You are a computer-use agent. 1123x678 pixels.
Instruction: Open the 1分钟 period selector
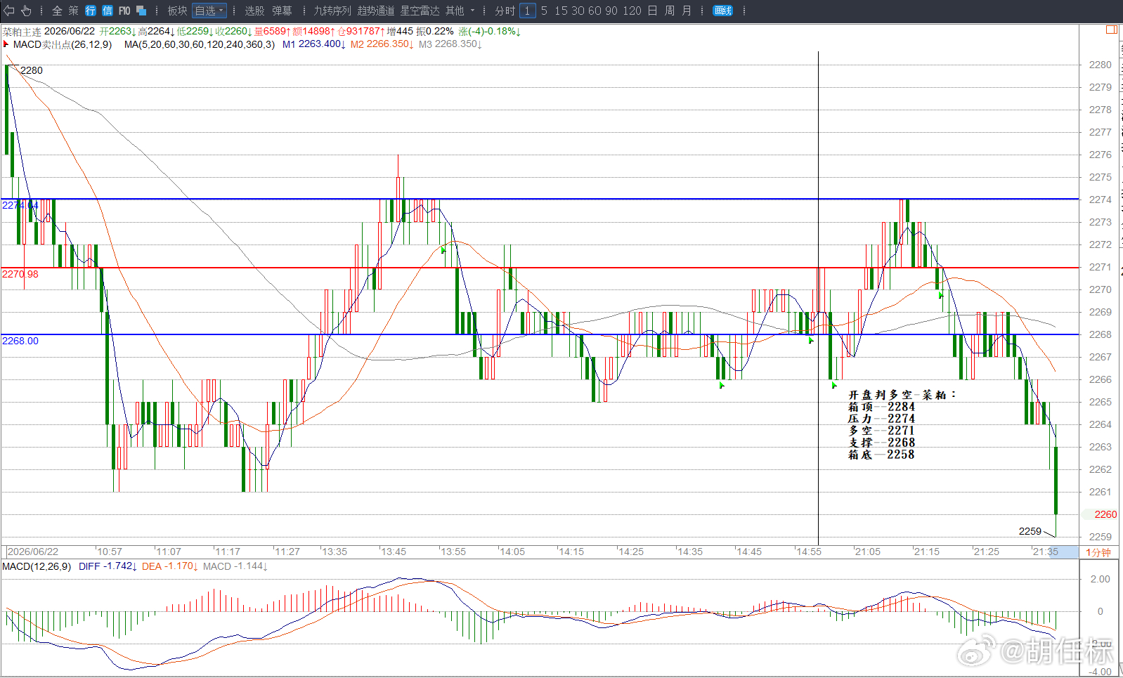(1098, 552)
